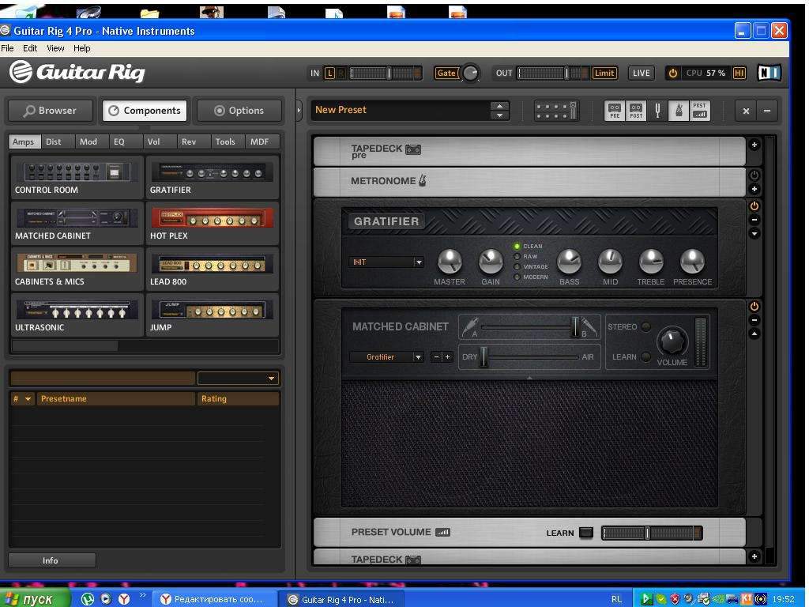
Task: Toggle the Tapedeck PRE display icon
Action: [615, 111]
